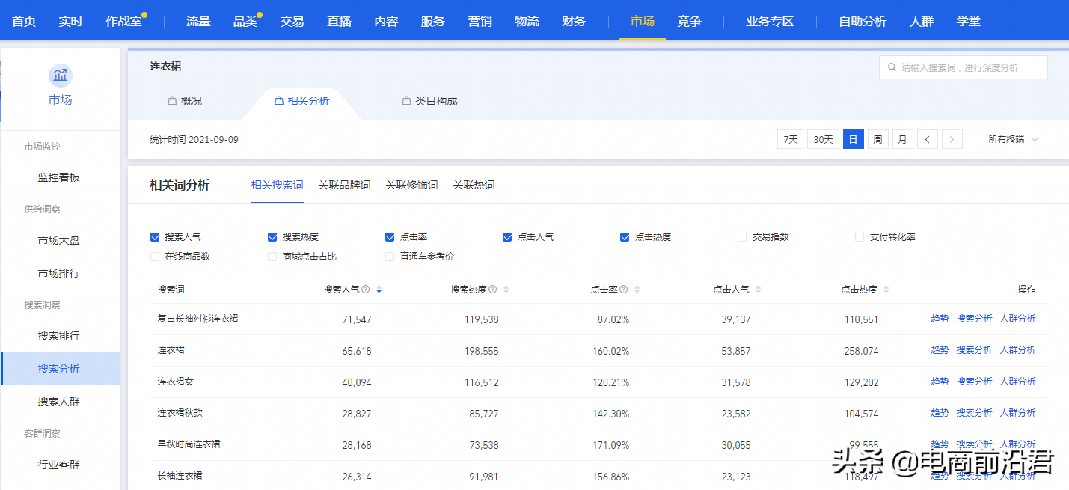Click the sort arrows beside 点击热度 column
The height and width of the screenshot is (490, 1069).
(x=887, y=290)
